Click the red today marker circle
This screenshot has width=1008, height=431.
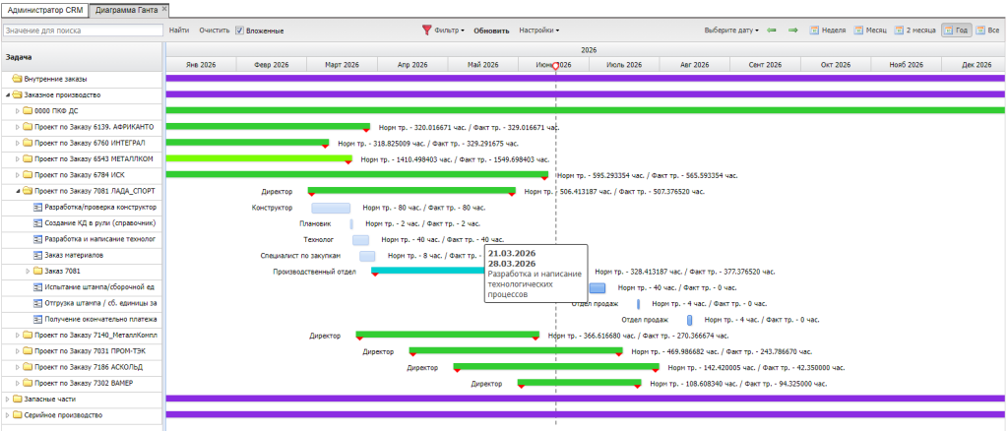pos(555,67)
